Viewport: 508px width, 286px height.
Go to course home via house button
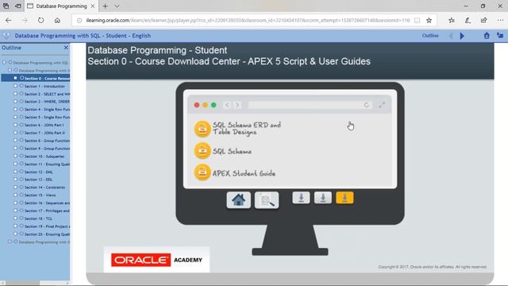click(238, 199)
